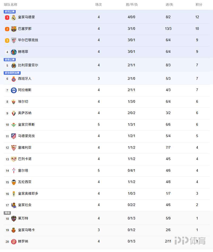Open team link 巴塞罗那
The height and width of the screenshot is (252, 213).
25,29
